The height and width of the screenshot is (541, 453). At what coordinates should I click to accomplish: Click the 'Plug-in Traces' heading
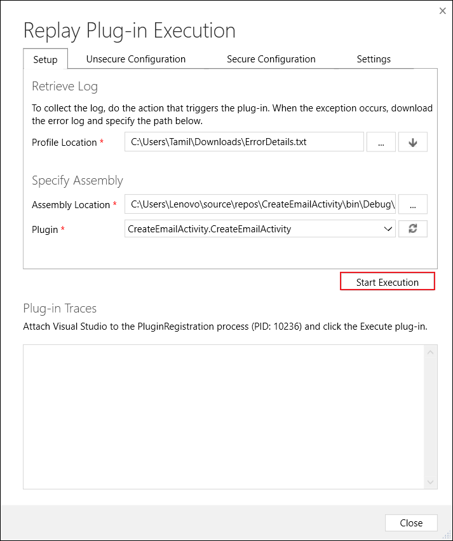point(60,308)
